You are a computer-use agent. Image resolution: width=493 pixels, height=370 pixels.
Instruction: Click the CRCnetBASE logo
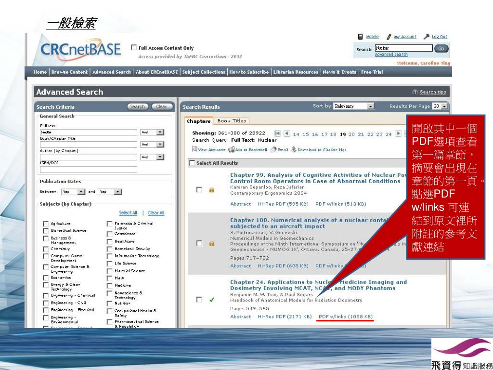(x=80, y=50)
